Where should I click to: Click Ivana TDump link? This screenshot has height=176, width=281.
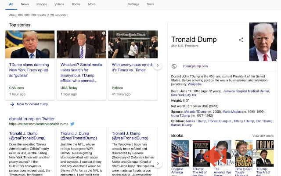click(x=180, y=115)
